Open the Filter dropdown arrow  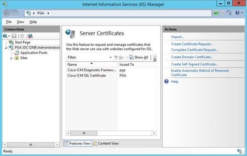pos(111,57)
